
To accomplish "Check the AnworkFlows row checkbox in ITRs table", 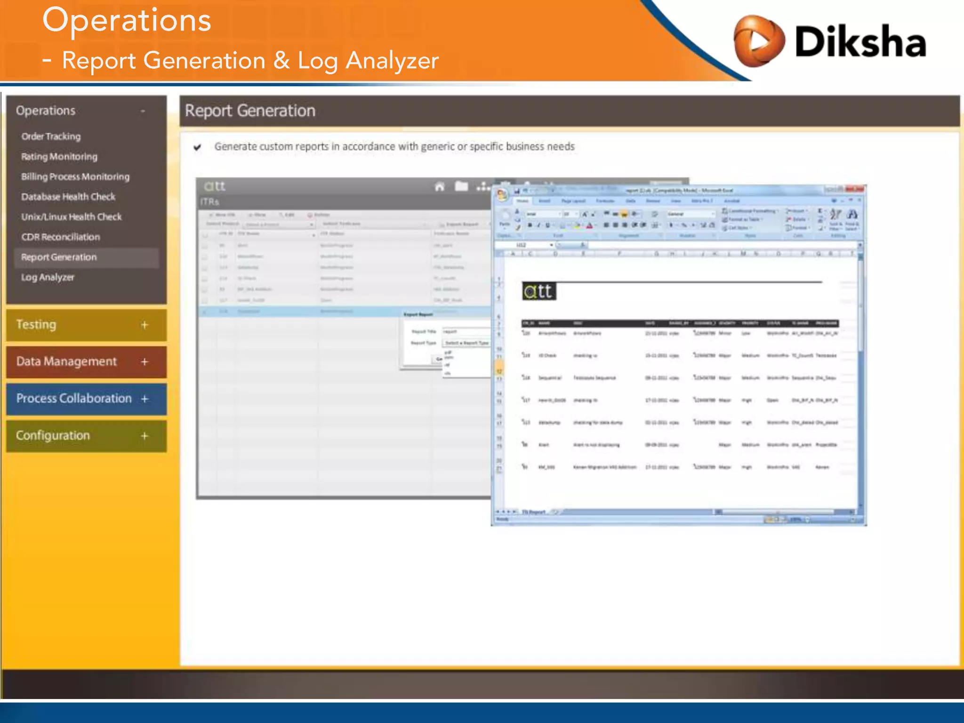I will tap(205, 257).
